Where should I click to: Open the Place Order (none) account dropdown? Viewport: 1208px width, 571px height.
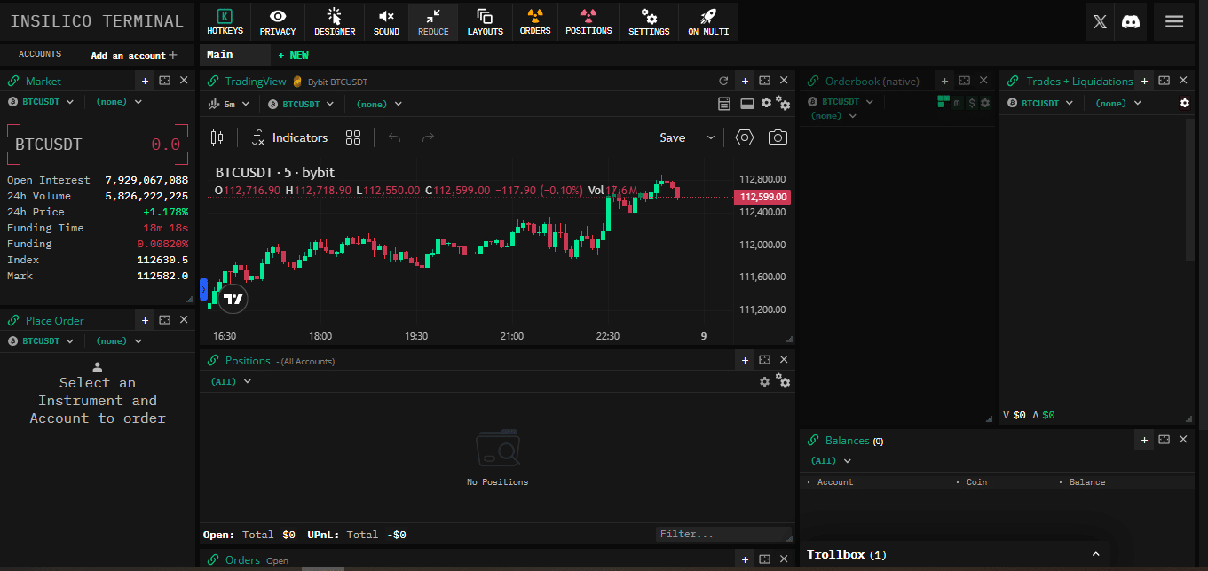(x=119, y=340)
